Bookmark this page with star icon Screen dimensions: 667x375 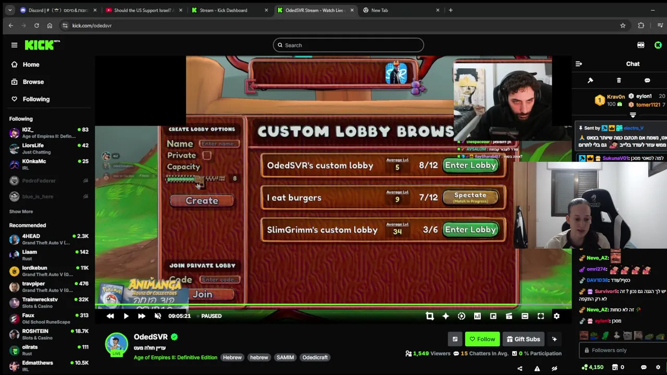coord(623,26)
